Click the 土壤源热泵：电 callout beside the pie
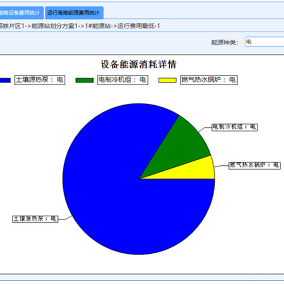 pos(35,219)
